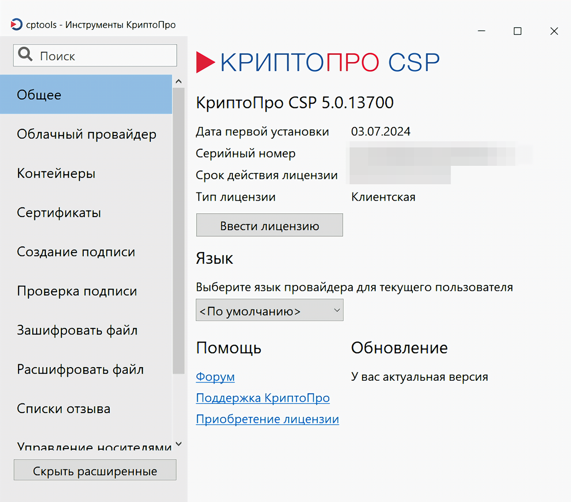Click the sidebar scroll up arrow

(179, 81)
